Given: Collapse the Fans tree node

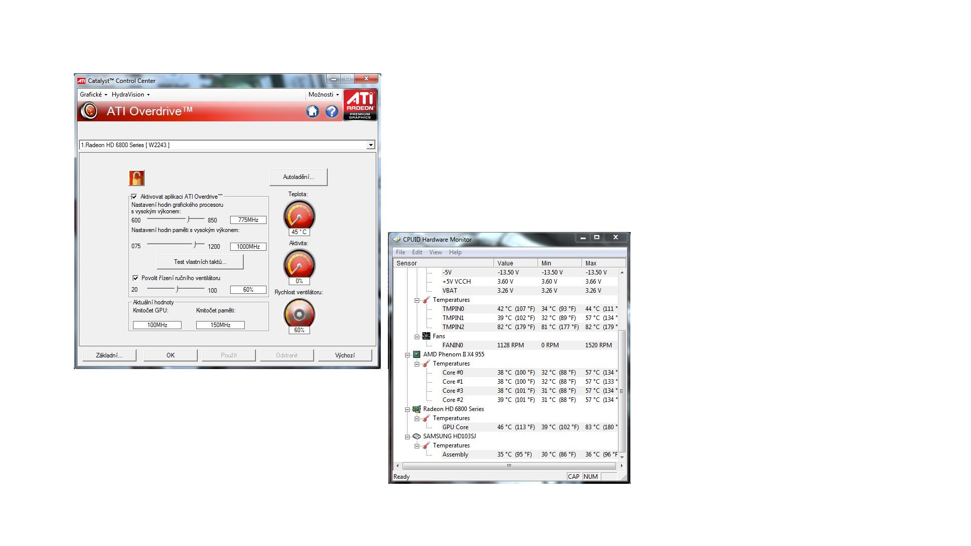Looking at the screenshot, I should [x=417, y=337].
